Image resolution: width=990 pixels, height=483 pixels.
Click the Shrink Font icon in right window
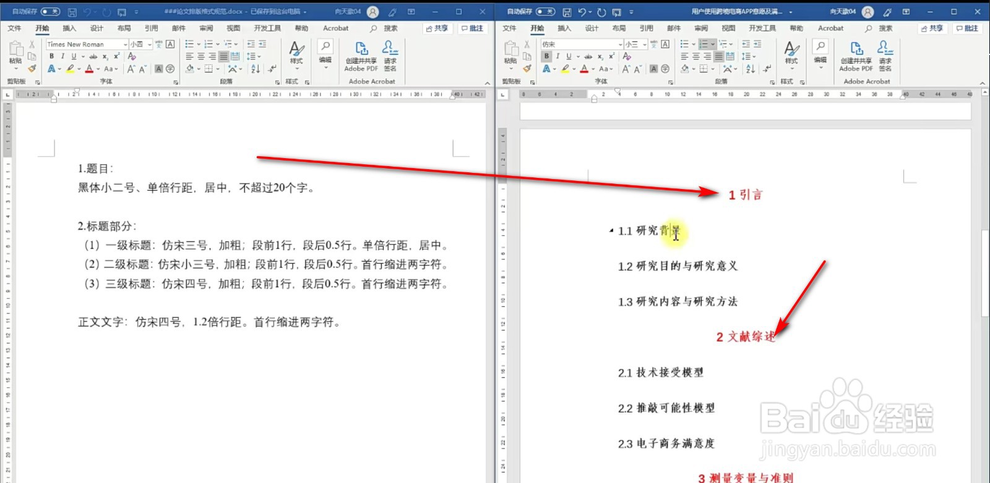638,69
